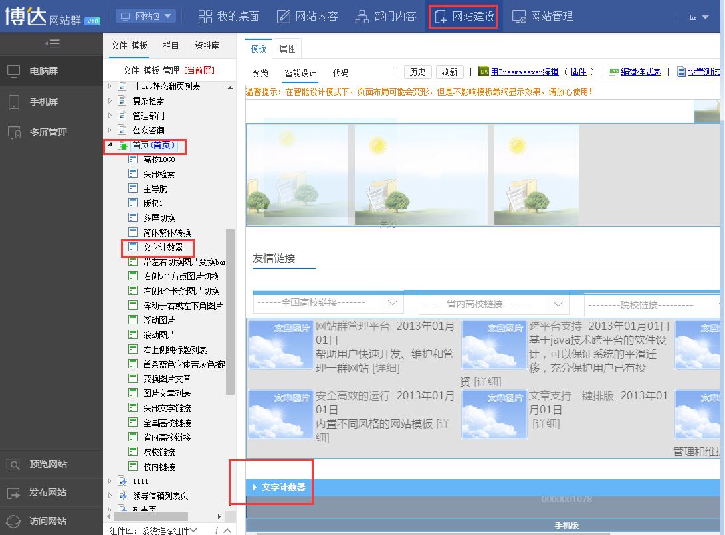Select 文字计数器 tree item
Image resolution: width=725 pixels, height=535 pixels.
[x=163, y=247]
